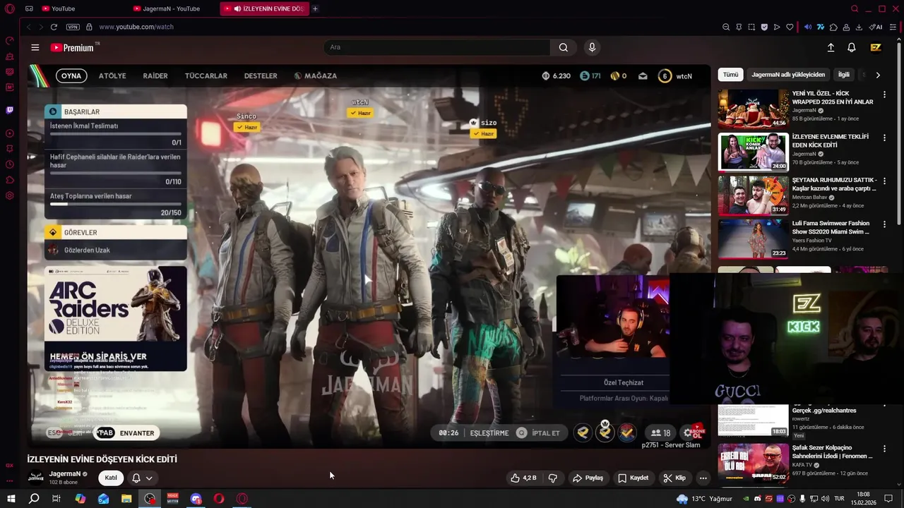The width and height of the screenshot is (904, 508).
Task: Open Twitch from Opera sidebar
Action: point(10,110)
